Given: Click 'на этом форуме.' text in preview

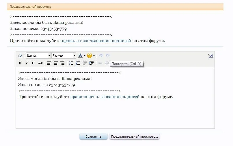Looking at the screenshot, I should pyautogui.click(x=148, y=41).
